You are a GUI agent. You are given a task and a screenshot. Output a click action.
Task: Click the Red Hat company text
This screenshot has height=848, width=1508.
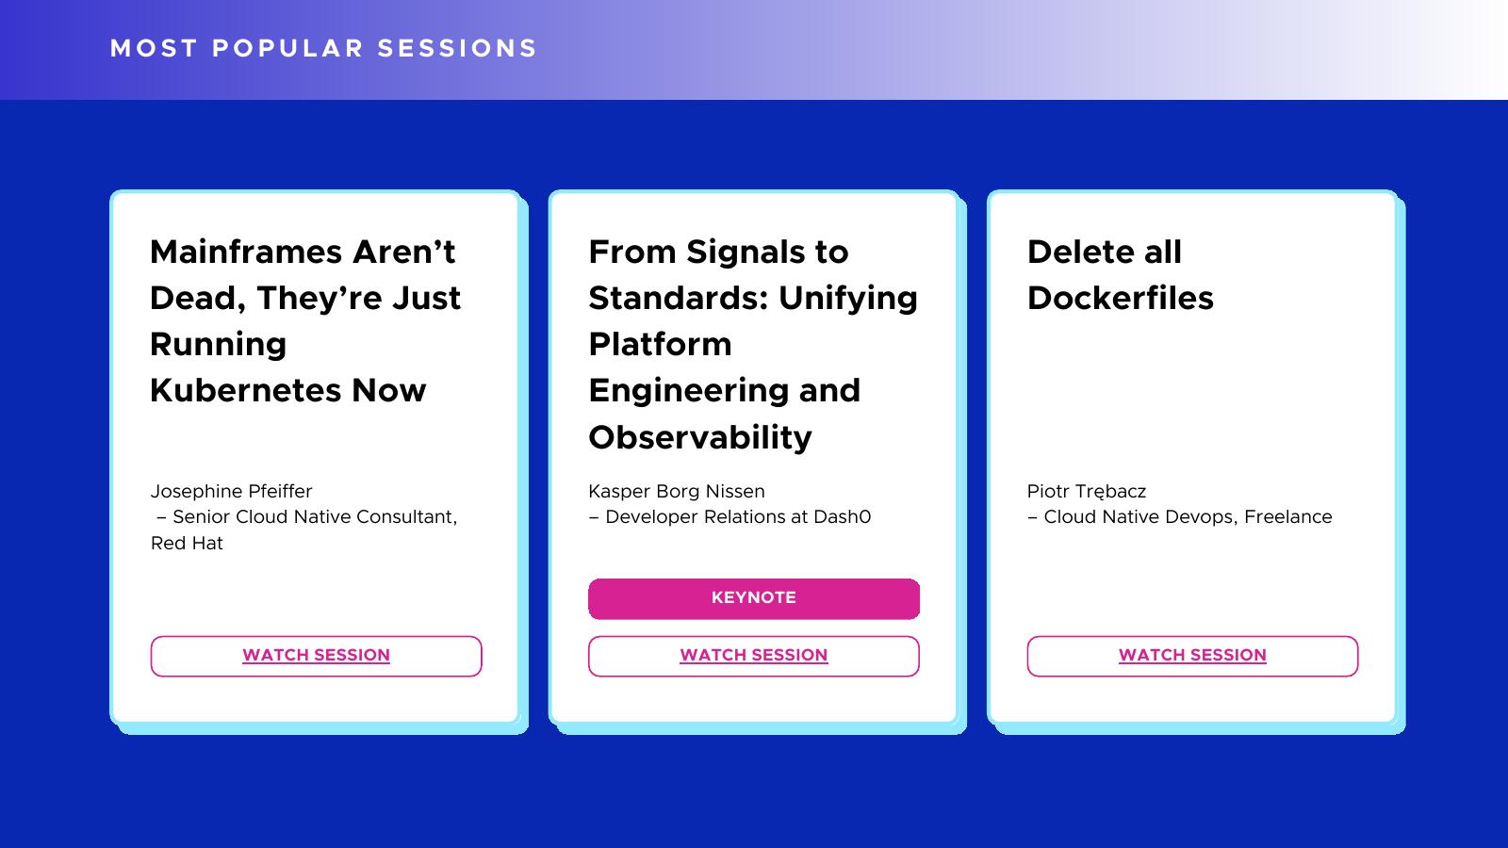coord(187,543)
